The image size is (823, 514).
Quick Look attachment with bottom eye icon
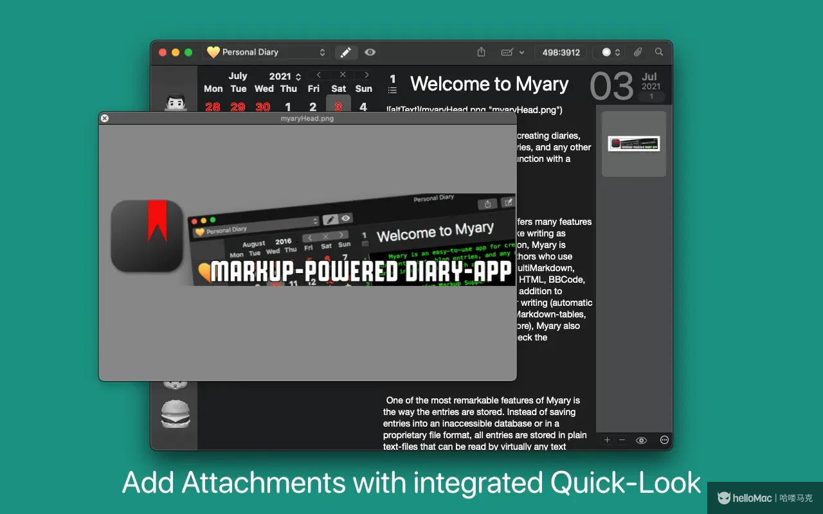(641, 440)
